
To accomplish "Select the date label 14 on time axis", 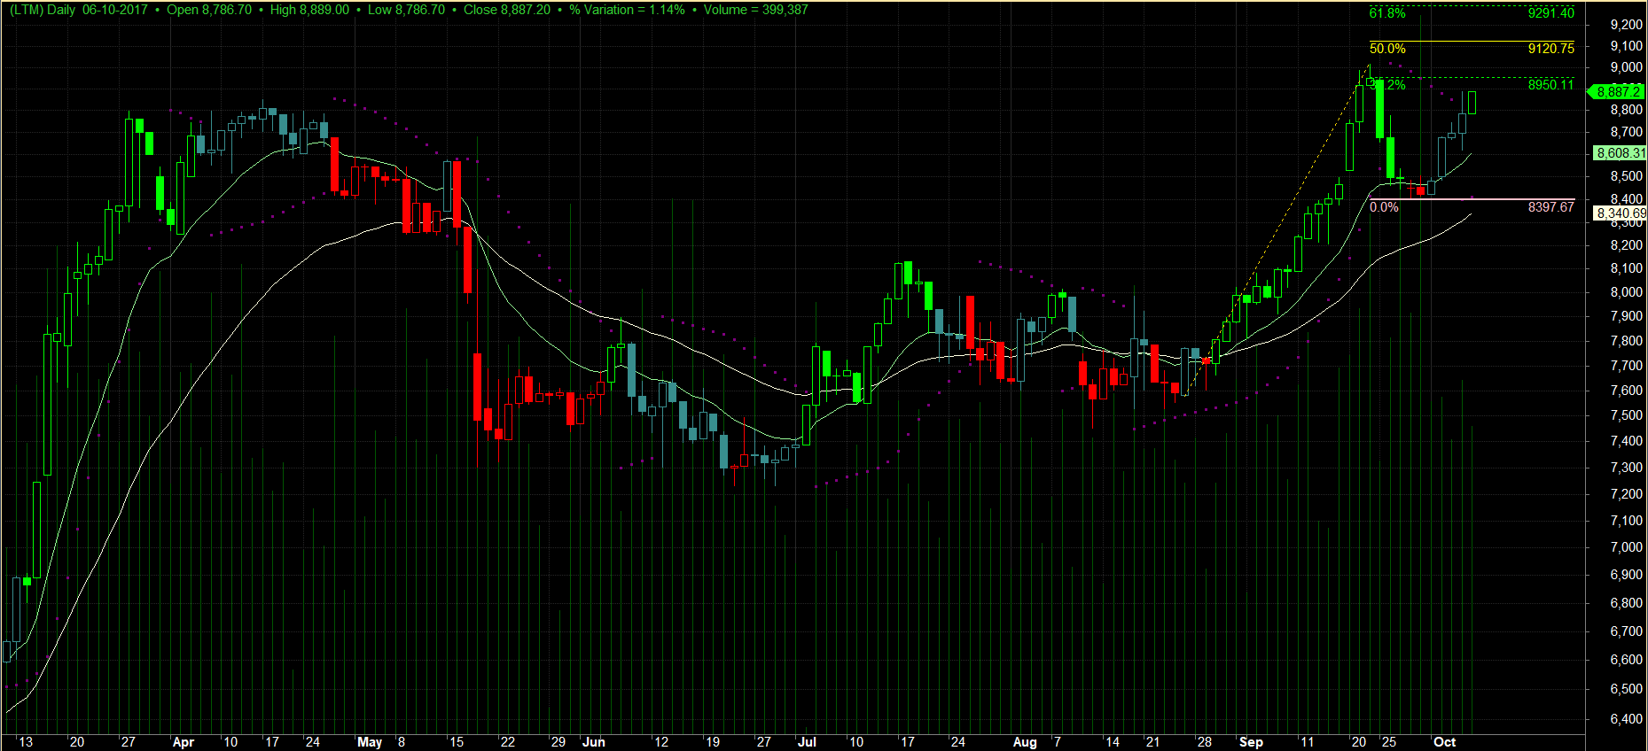I will (x=1112, y=742).
